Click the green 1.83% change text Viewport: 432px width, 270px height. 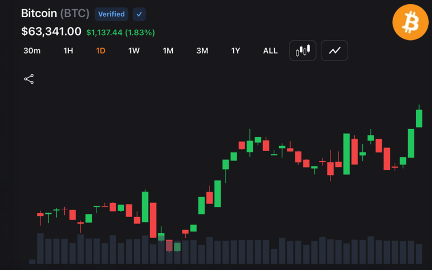[x=140, y=32]
